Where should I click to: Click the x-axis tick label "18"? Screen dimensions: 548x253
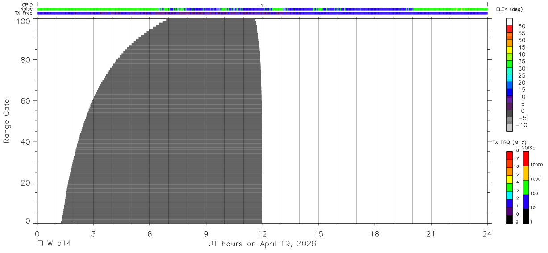tap(374, 234)
